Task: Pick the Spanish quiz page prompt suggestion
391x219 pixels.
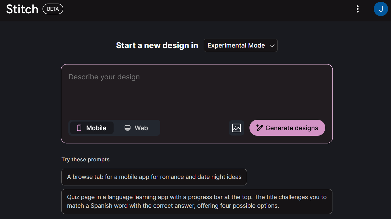Action: [197, 201]
